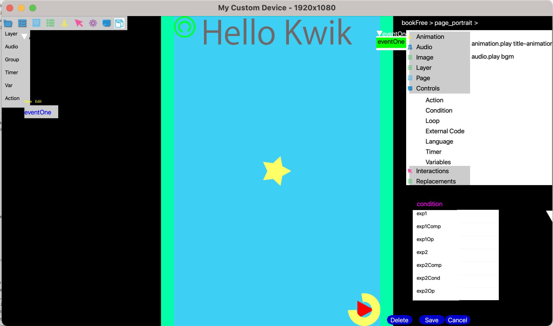
Task: Select the green layer rows toolbar icon
Action: coord(50,23)
